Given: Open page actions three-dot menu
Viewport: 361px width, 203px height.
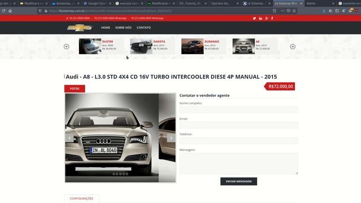Looking at the screenshot, I should (x=283, y=11).
